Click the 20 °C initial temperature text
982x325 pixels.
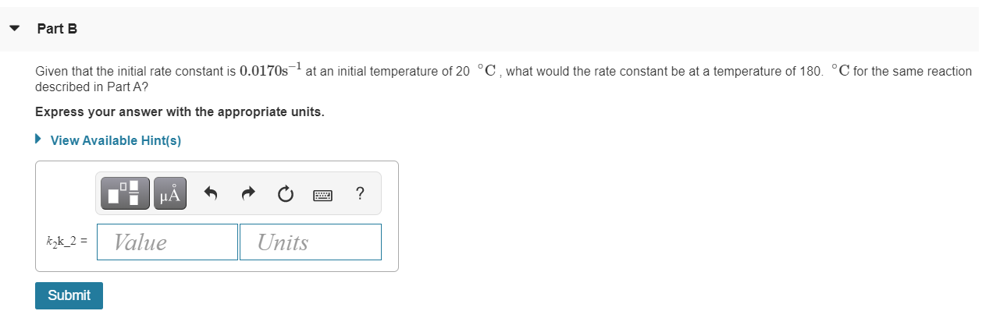476,71
